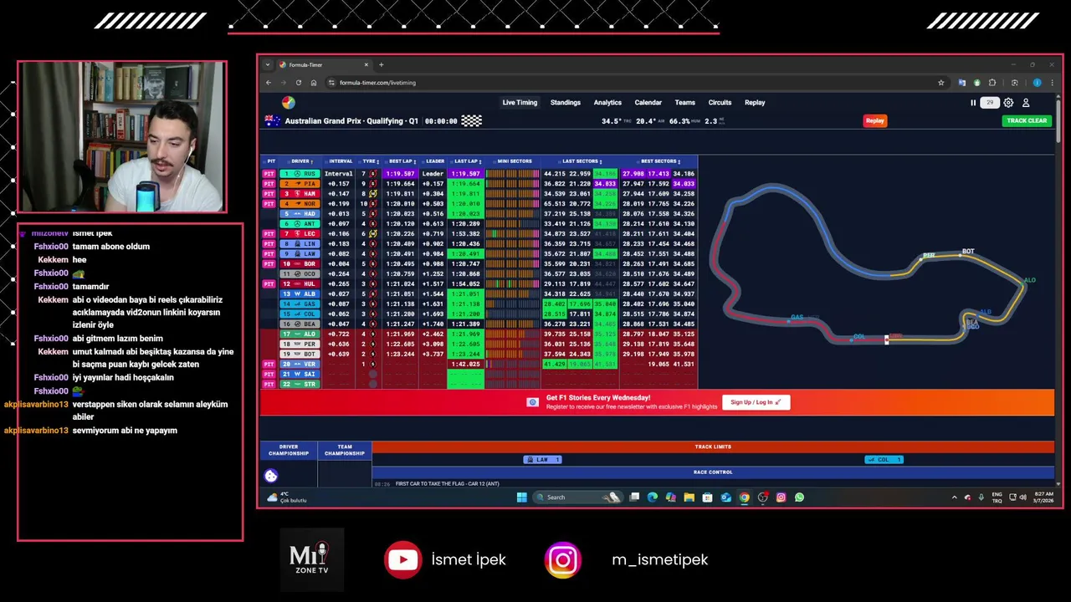Switch to the Live Timing tab

click(520, 103)
